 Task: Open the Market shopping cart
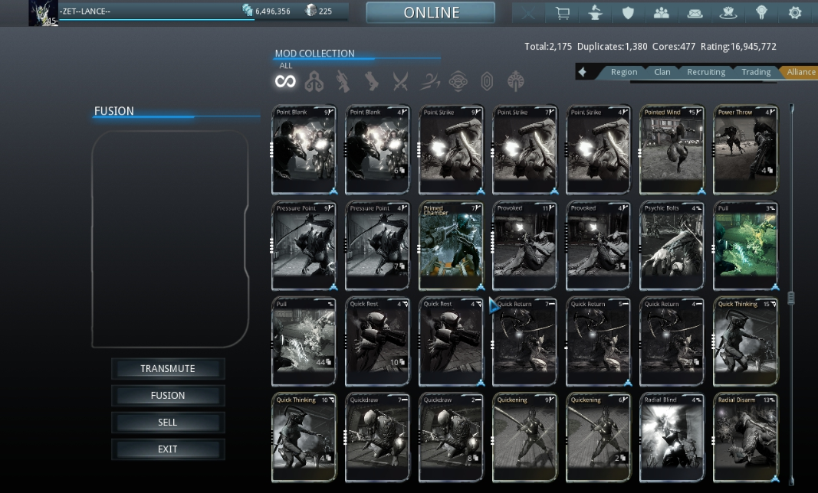point(562,12)
